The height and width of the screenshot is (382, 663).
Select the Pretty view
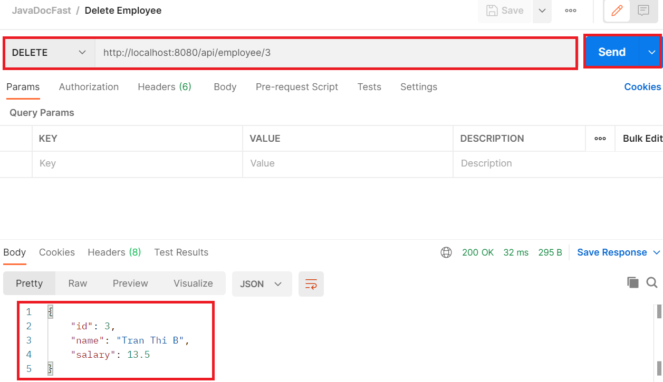[x=30, y=283]
